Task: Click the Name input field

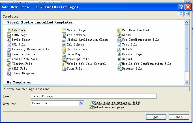Action: click(94, 96)
